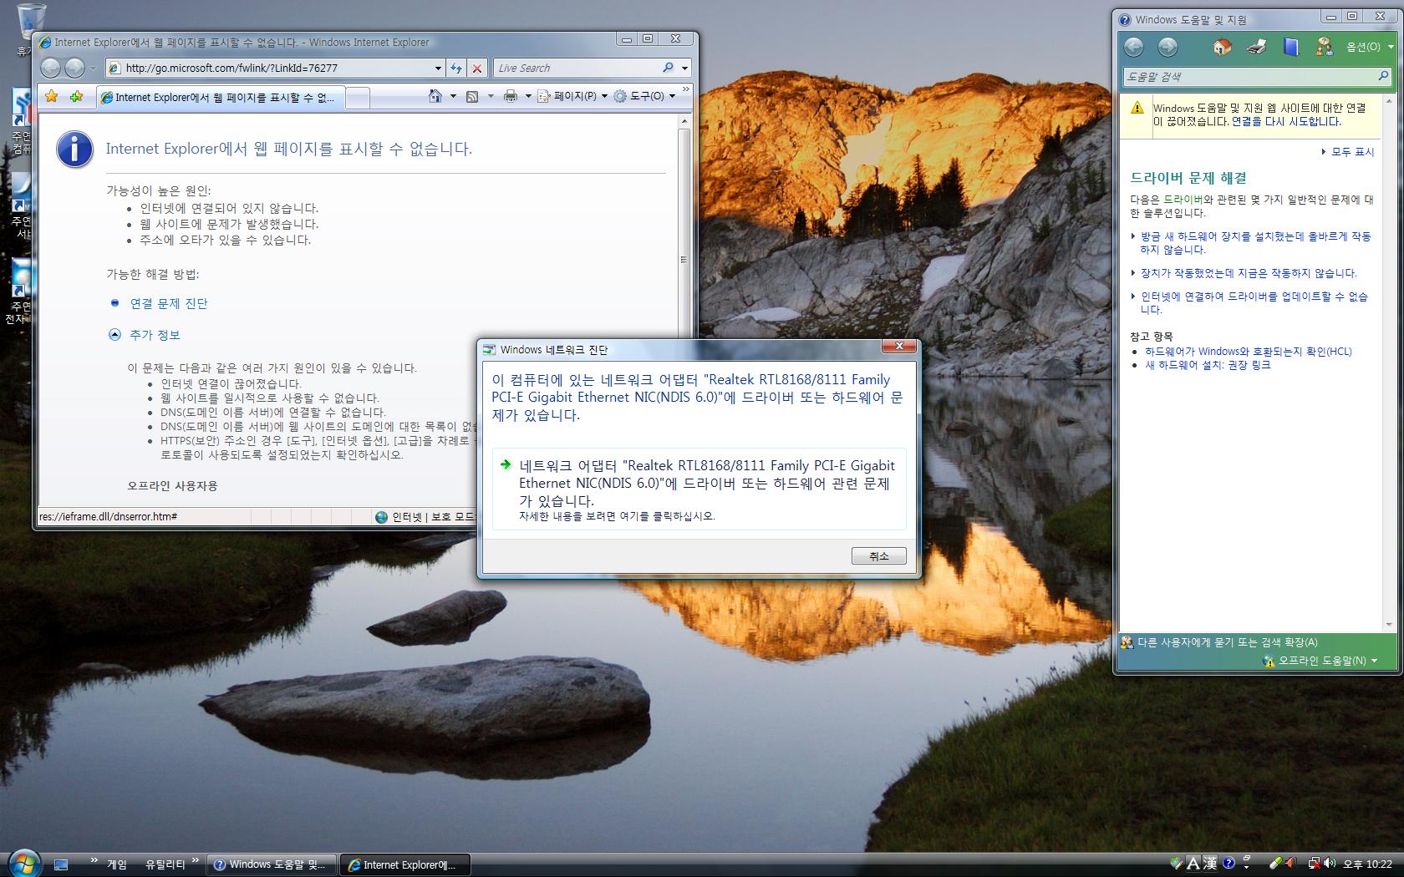Click the Show Desktop quick launch icon

pyautogui.click(x=61, y=864)
